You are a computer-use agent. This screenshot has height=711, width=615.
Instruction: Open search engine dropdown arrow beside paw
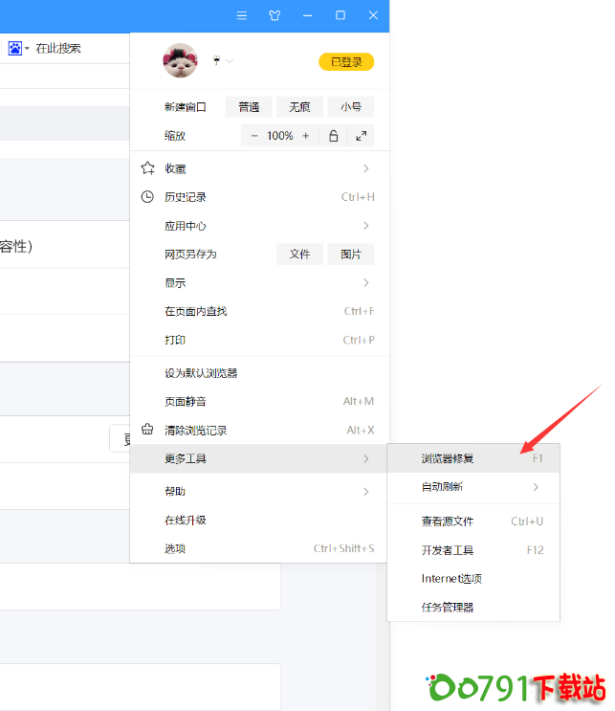[x=27, y=49]
